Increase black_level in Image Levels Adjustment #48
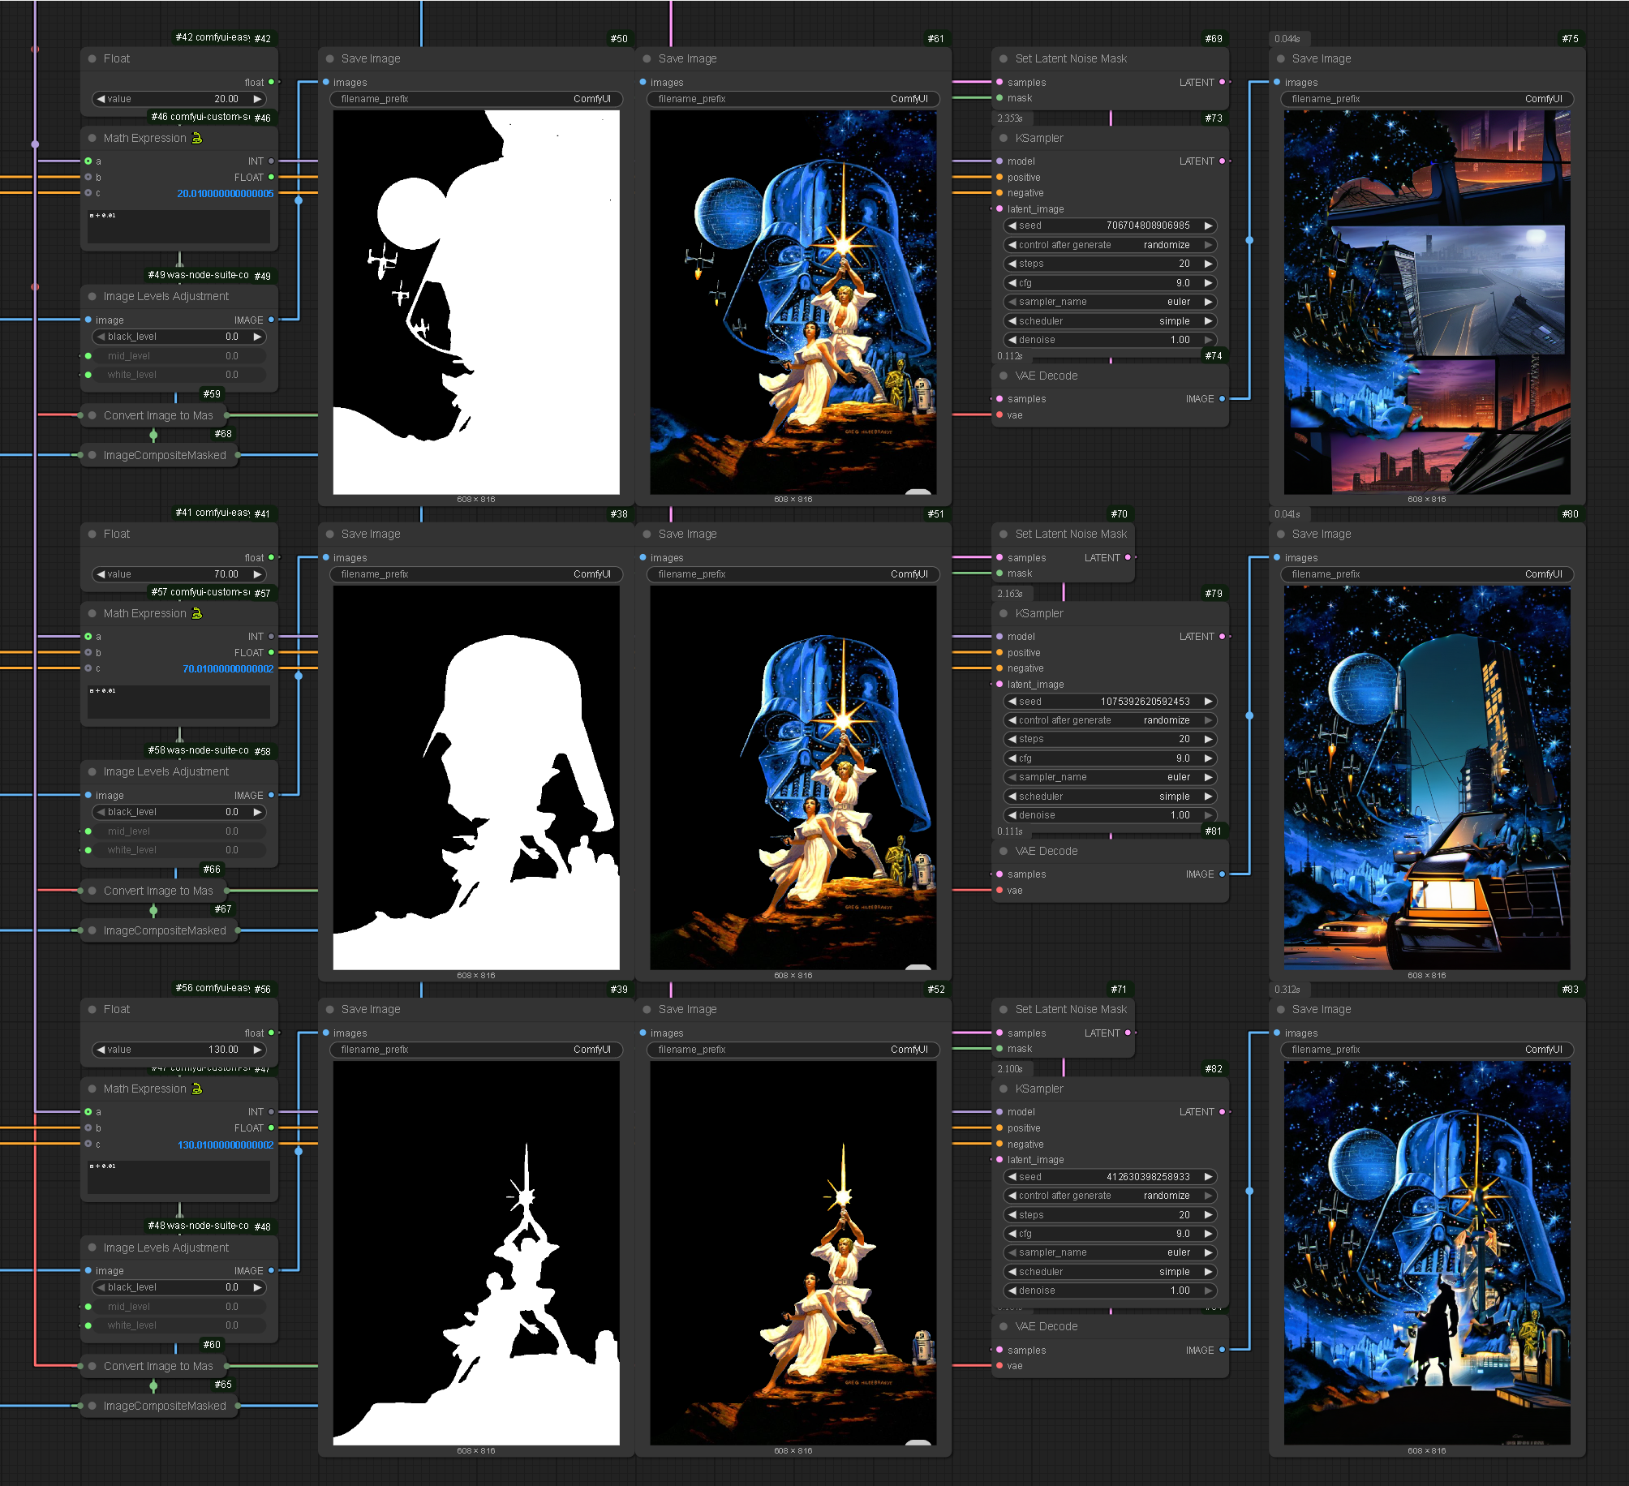 (x=257, y=1287)
